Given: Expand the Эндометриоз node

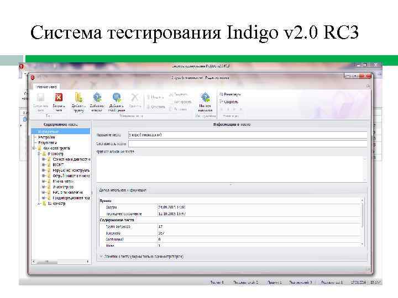Looking at the screenshot, I should pyautogui.click(x=44, y=187).
